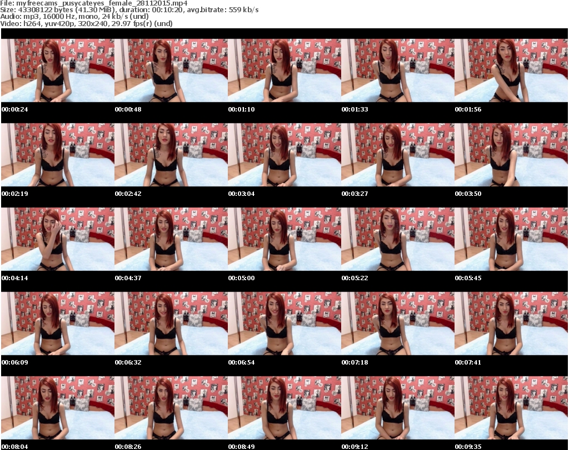Click the timestamp label 00:00:24
Screen dimensions: 569x450
tap(15, 109)
